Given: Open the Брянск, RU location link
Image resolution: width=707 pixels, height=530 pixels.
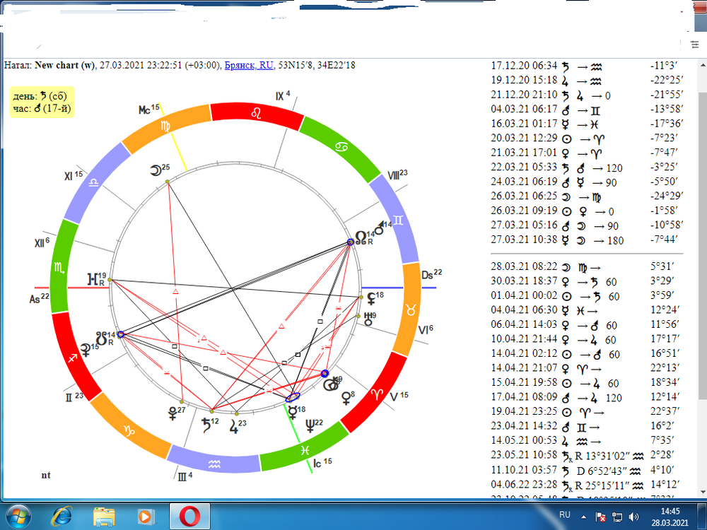Looking at the screenshot, I should pyautogui.click(x=249, y=65).
